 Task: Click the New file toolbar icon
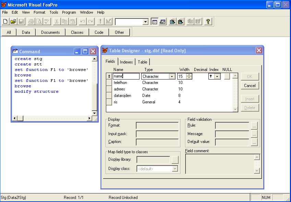pyautogui.click(x=5, y=21)
